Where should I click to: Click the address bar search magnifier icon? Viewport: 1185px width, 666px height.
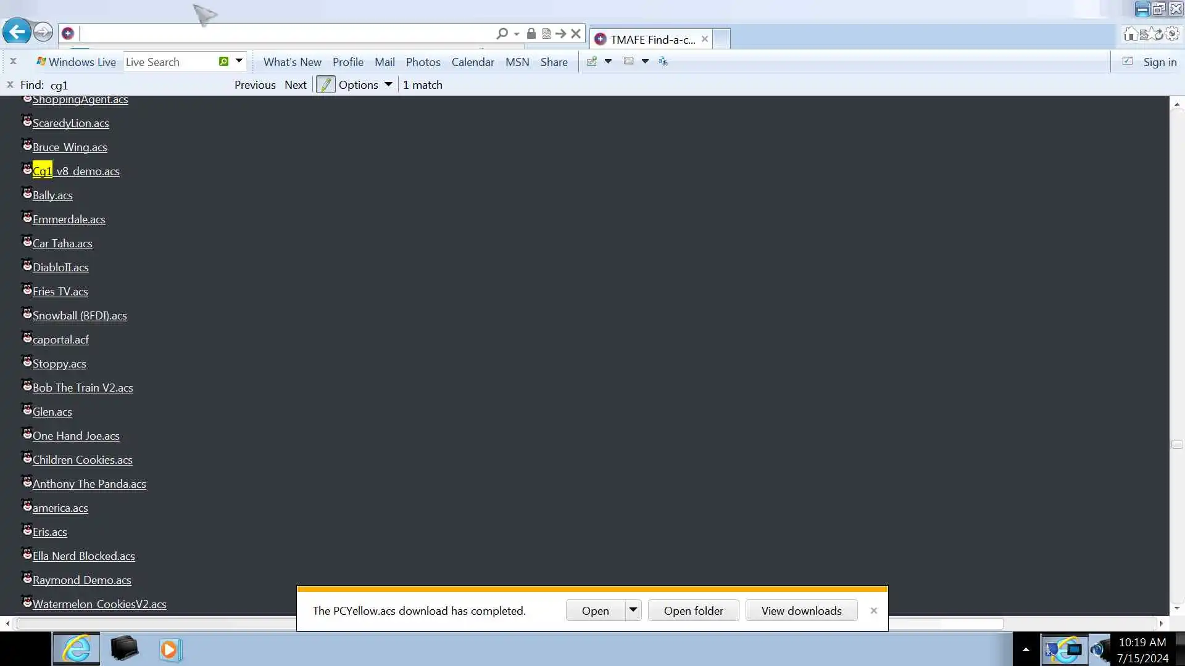click(x=502, y=33)
